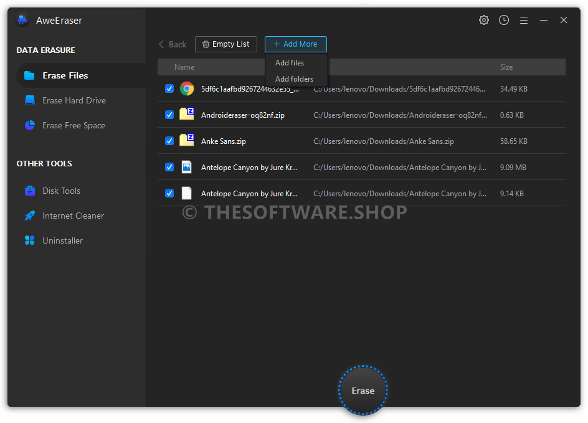The image size is (588, 423).
Task: Click the 34.49 KB size value
Action: [x=513, y=89]
